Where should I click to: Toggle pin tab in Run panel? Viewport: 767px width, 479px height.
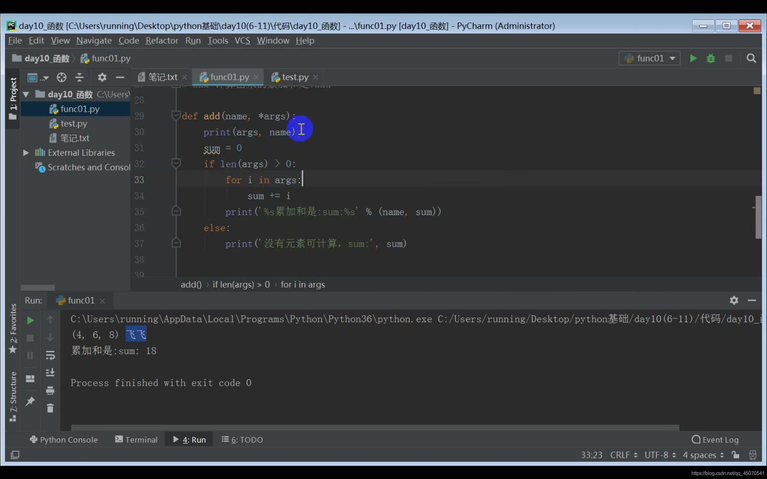pyautogui.click(x=30, y=401)
